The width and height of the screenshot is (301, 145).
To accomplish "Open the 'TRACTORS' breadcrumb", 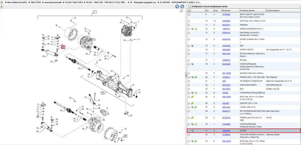I will (x=36, y=2).
